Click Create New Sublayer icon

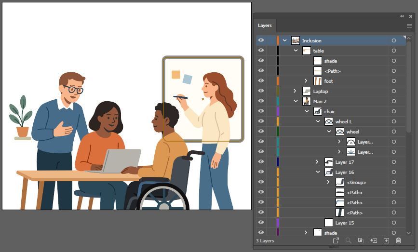pos(373,240)
